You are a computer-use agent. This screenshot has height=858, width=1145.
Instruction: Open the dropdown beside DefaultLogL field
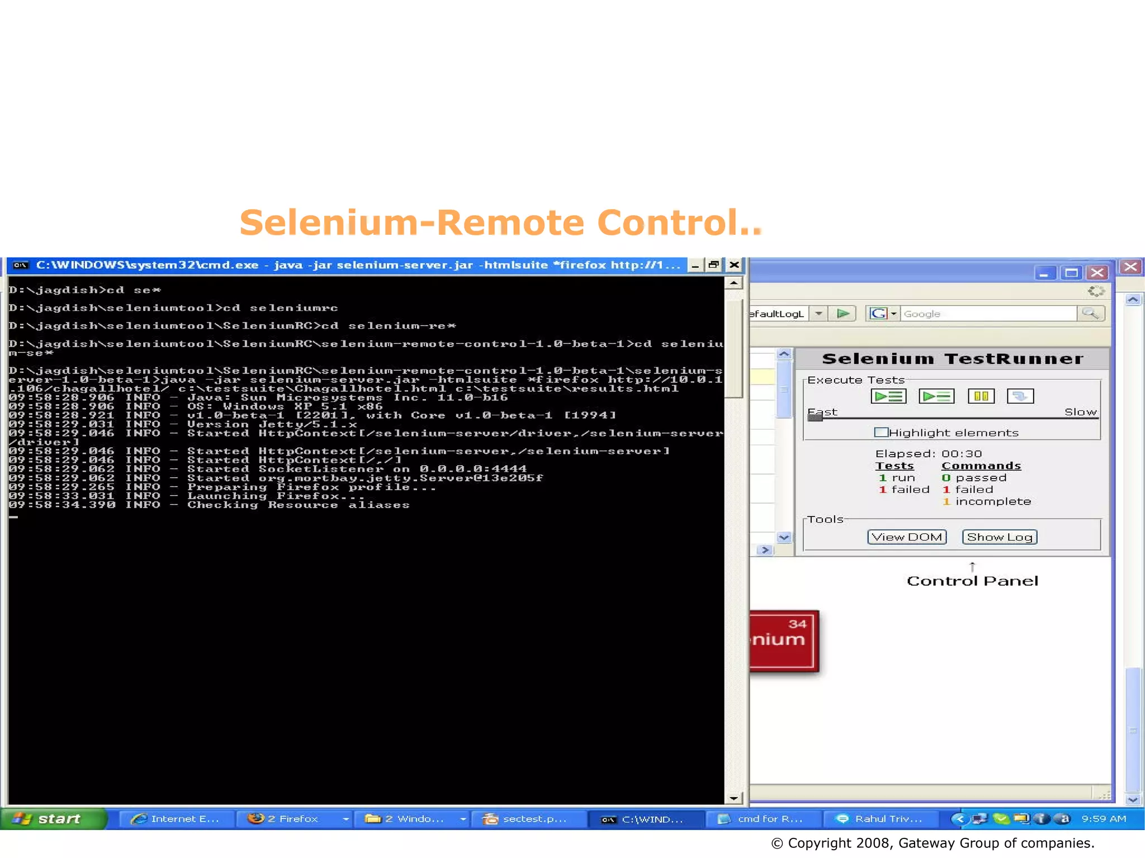tap(818, 314)
